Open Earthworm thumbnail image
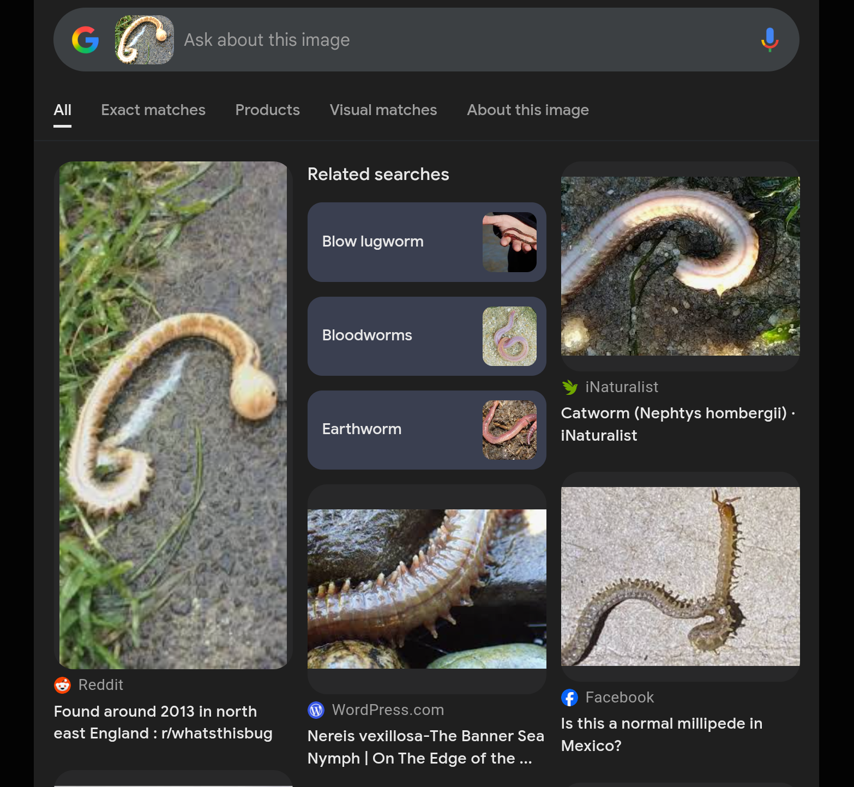The width and height of the screenshot is (854, 787). pyautogui.click(x=509, y=430)
